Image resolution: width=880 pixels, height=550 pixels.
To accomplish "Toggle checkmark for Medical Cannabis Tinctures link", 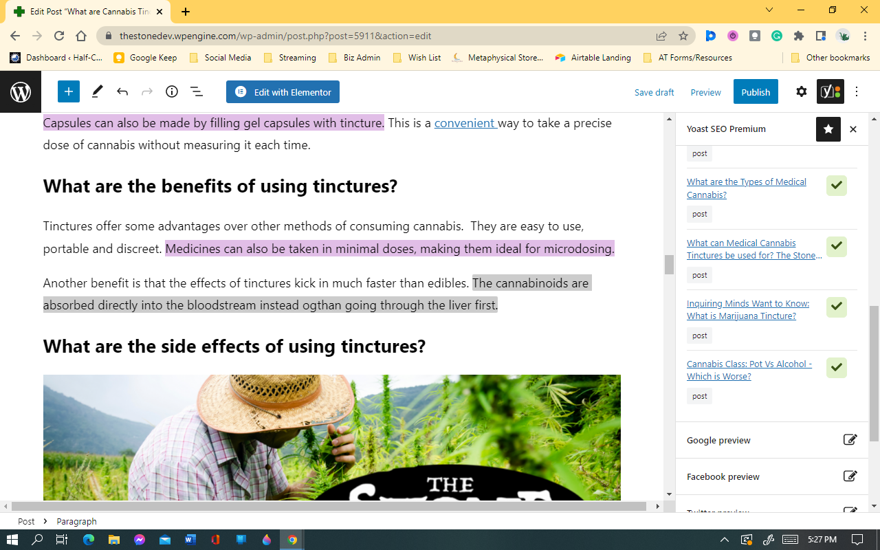I will (837, 246).
